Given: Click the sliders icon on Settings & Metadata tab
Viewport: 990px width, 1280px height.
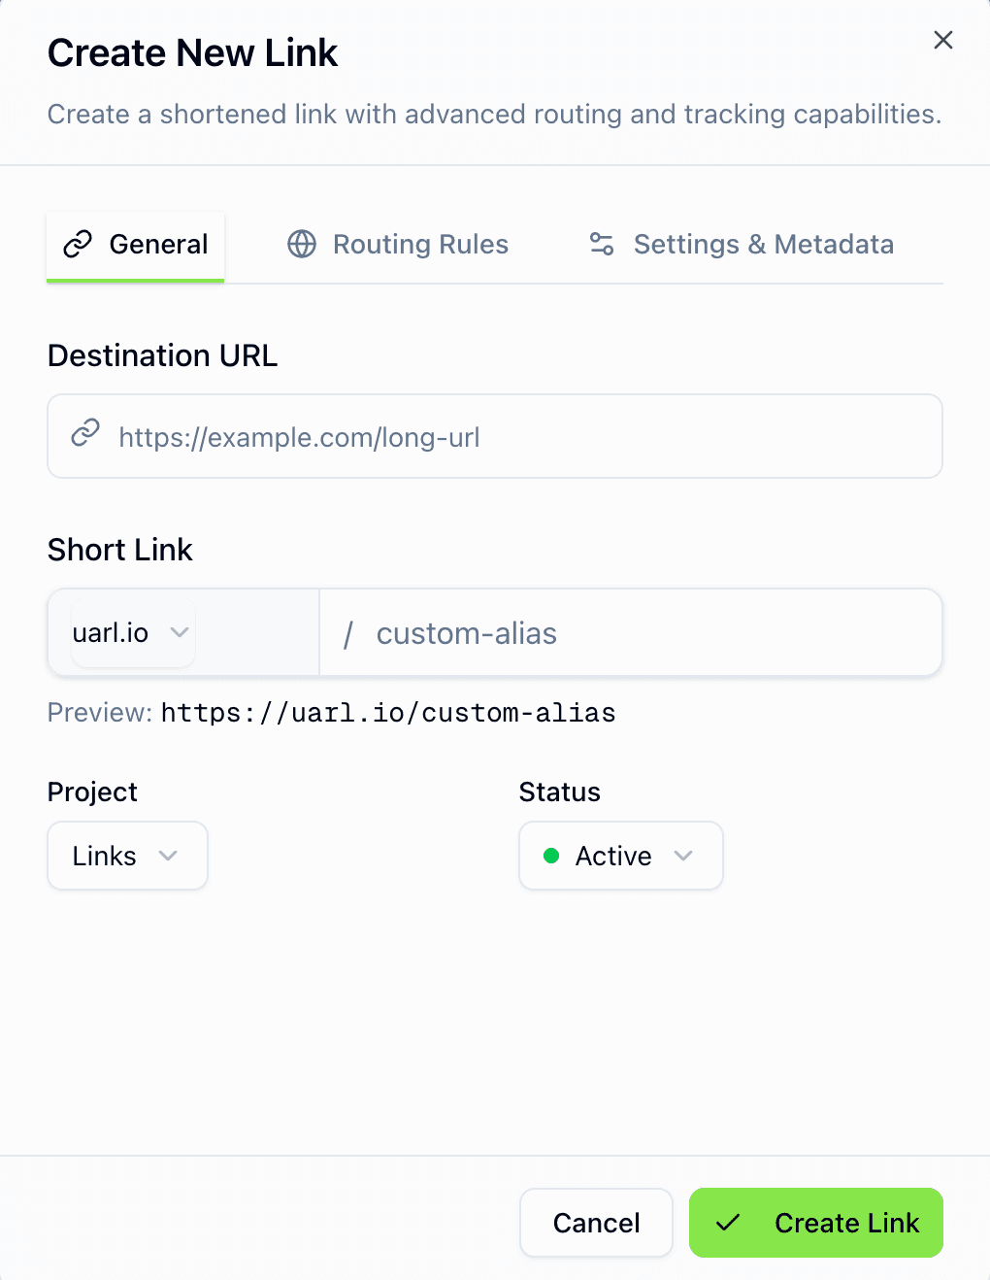Looking at the screenshot, I should coord(602,244).
